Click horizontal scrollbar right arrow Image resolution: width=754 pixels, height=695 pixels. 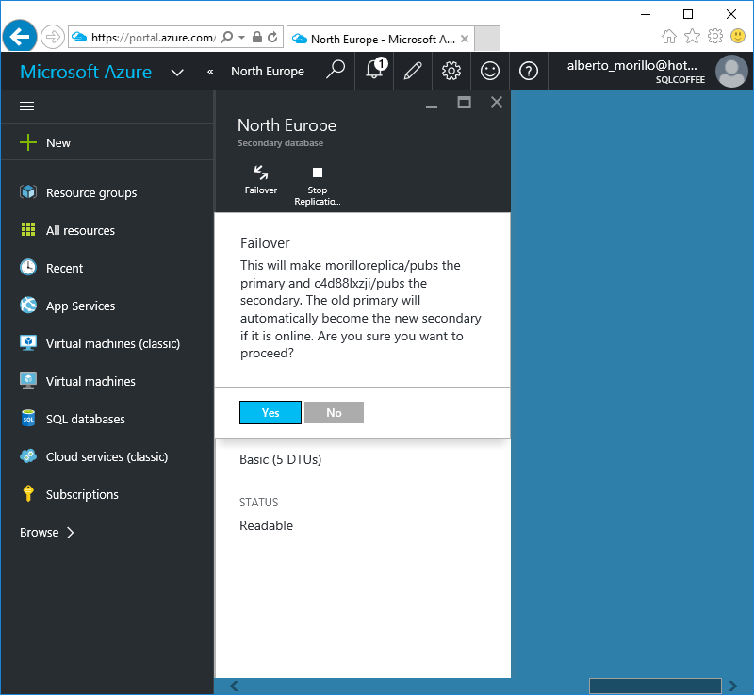(x=732, y=686)
